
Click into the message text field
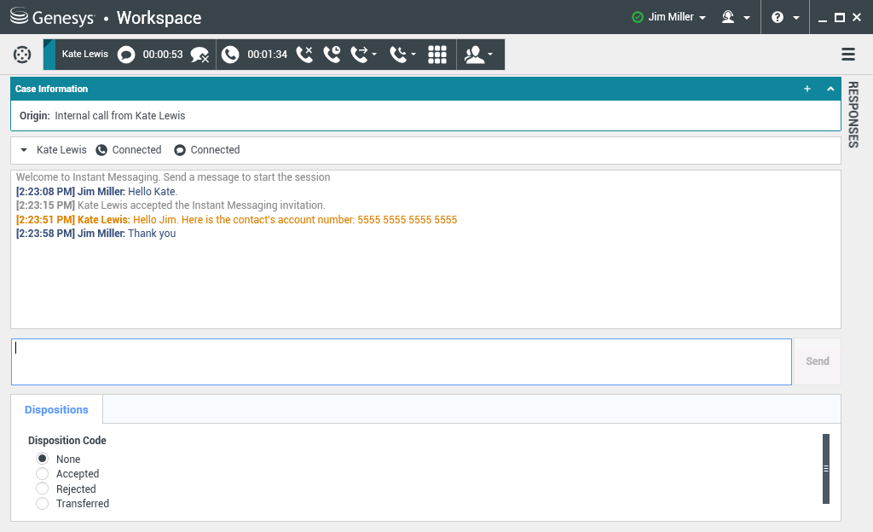point(402,361)
